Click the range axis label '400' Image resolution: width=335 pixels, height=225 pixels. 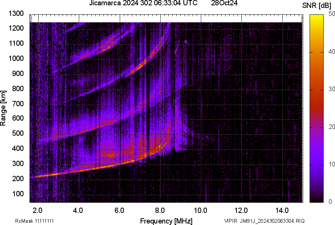pos(18,149)
